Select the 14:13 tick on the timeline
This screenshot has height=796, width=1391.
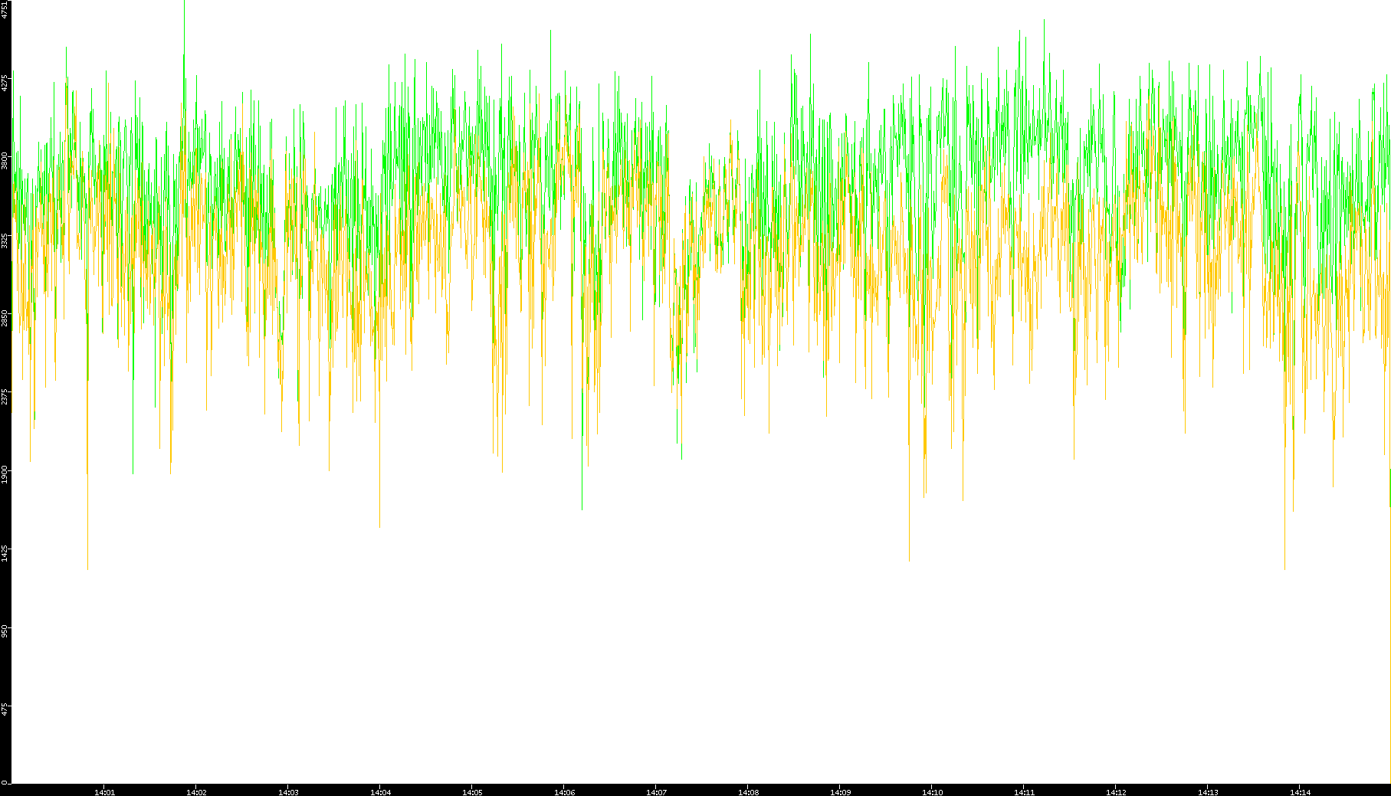pyautogui.click(x=1208, y=792)
